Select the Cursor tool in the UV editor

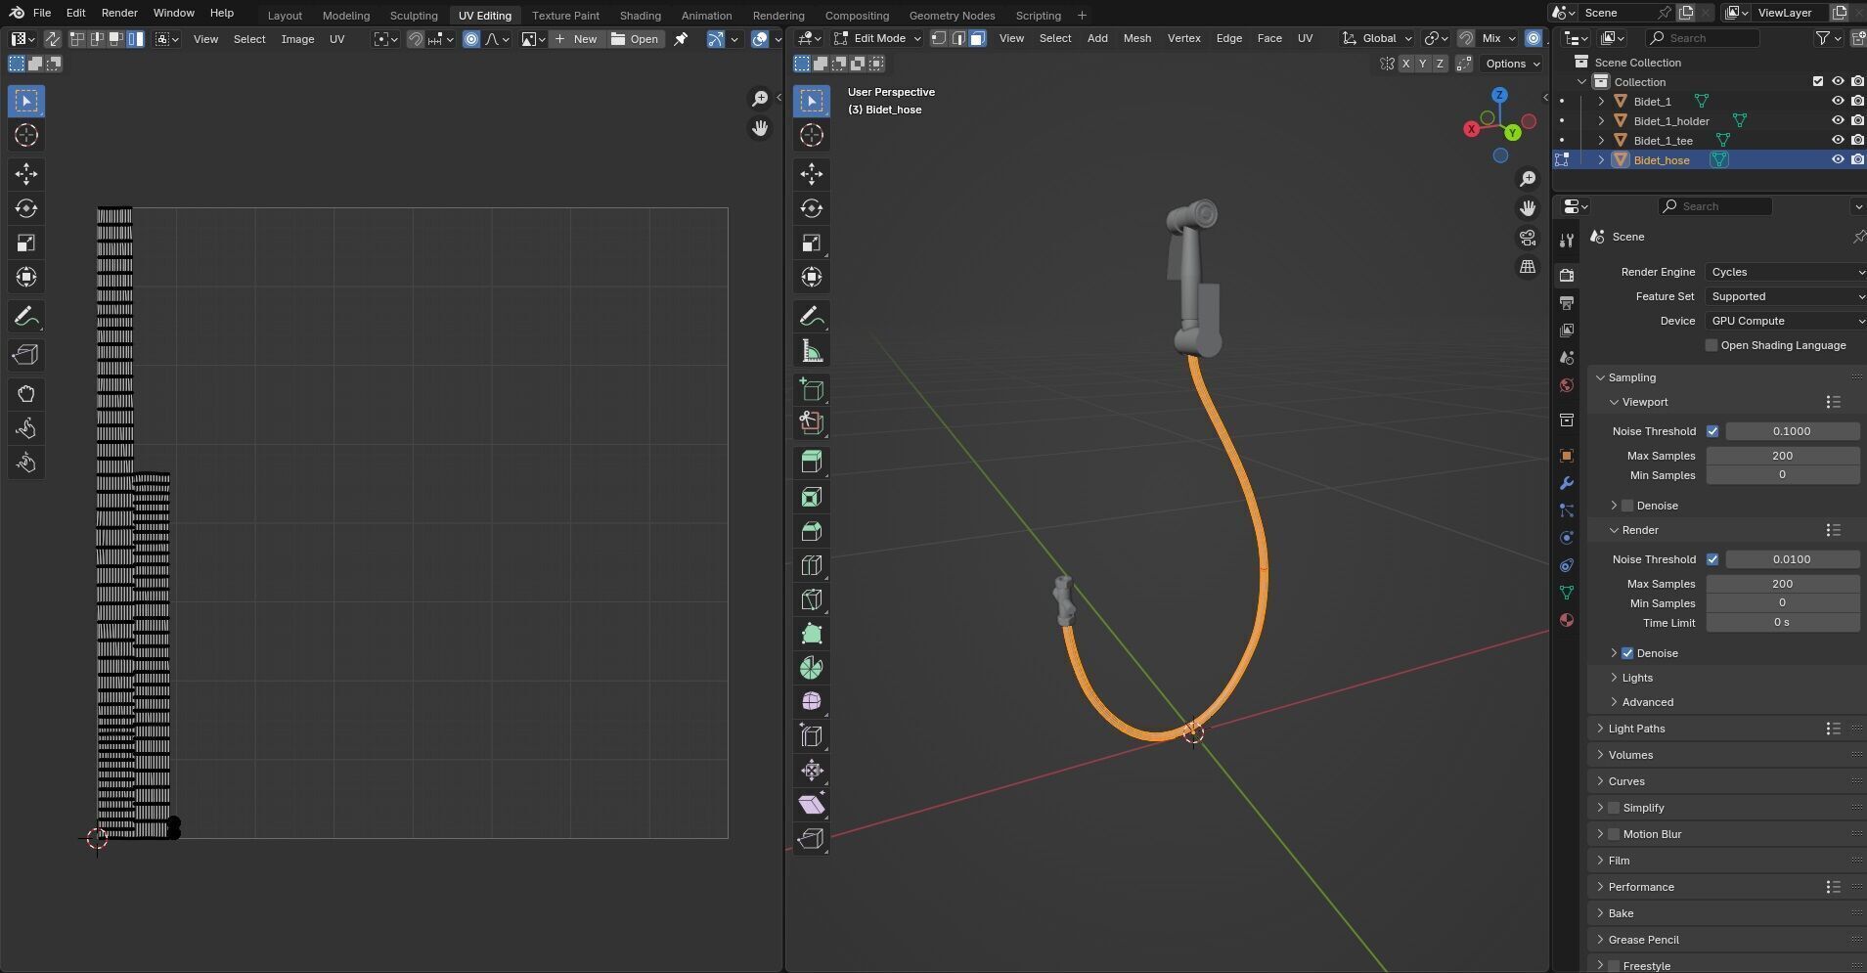point(26,135)
